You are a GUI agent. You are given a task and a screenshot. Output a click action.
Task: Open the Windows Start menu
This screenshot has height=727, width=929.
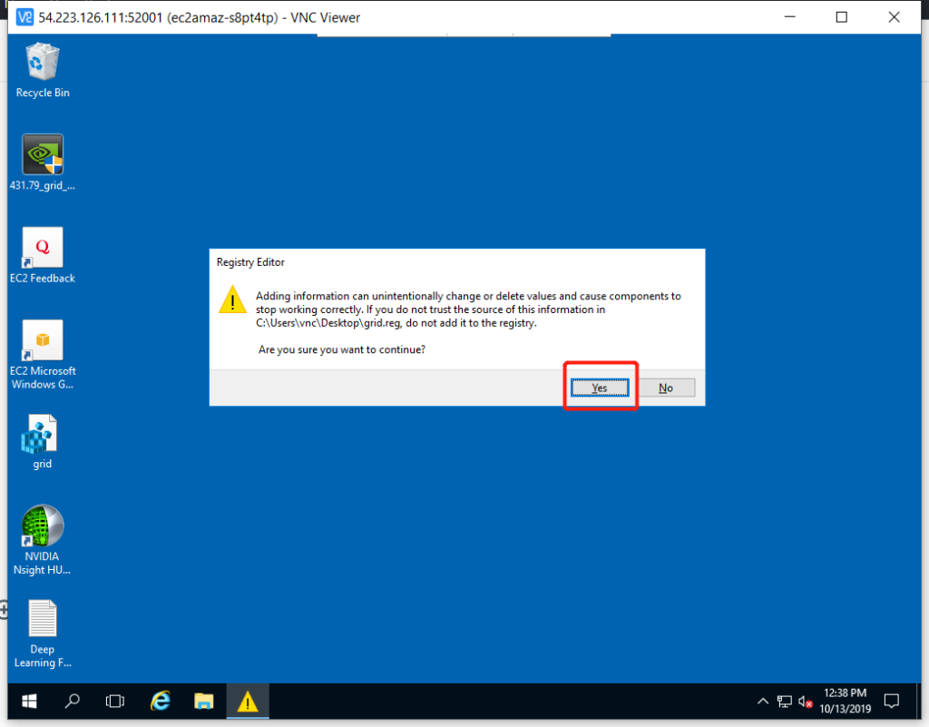30,701
